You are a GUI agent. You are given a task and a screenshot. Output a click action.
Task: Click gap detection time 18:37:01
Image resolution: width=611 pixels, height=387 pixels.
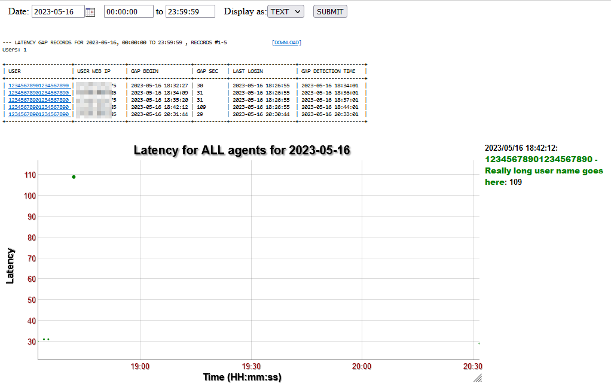[329, 100]
